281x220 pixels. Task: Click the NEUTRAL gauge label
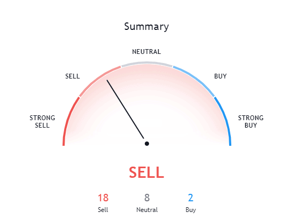146,52
